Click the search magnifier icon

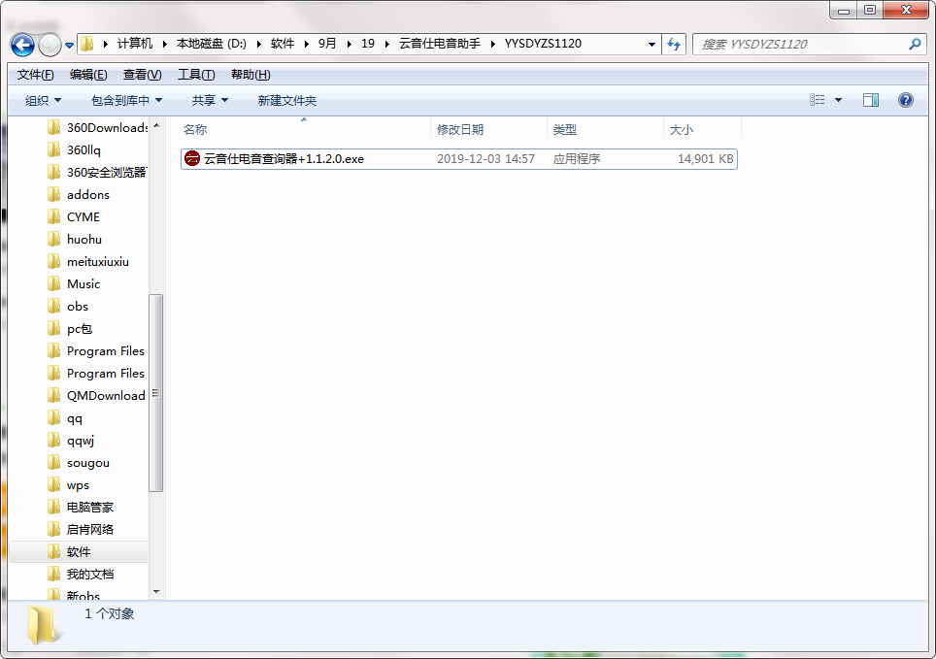[914, 44]
